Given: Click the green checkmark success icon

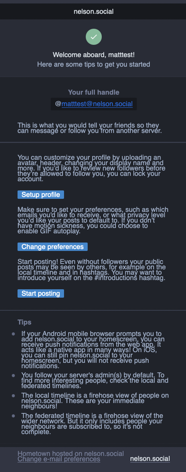Looking at the screenshot, I should point(94,37).
